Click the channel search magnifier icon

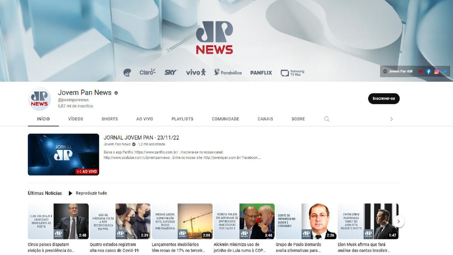[327, 119]
